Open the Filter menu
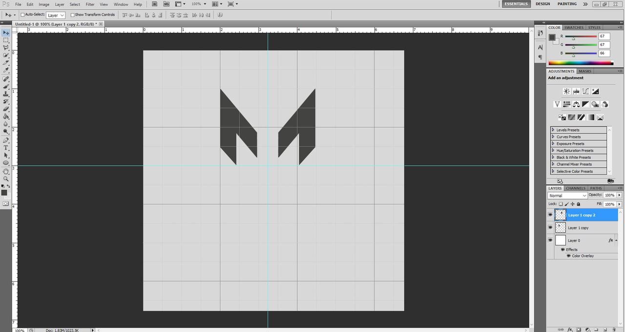 (x=90, y=4)
